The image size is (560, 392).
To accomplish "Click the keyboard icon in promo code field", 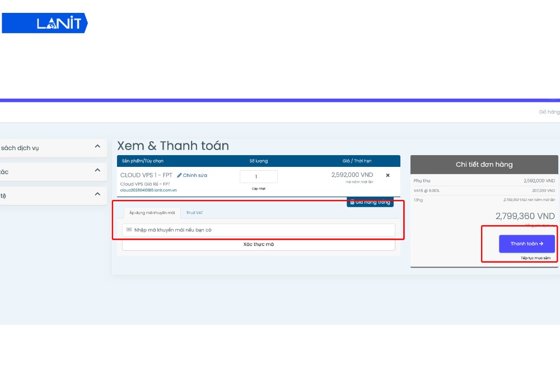I will click(128, 229).
